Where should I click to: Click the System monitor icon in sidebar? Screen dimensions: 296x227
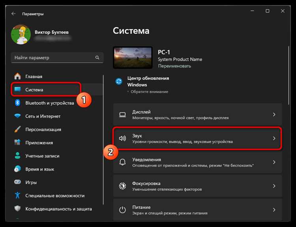coord(17,90)
